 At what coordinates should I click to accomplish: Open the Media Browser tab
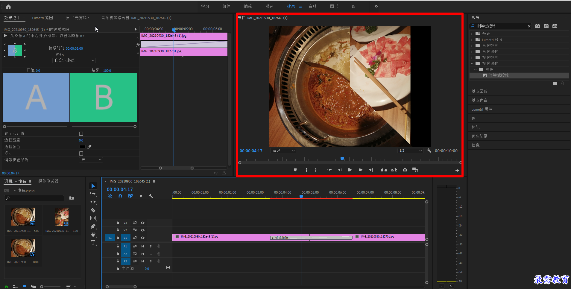pyautogui.click(x=48, y=181)
